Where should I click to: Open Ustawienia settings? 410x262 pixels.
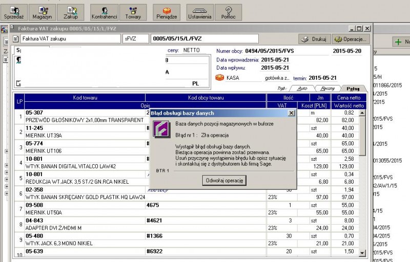coord(200,12)
